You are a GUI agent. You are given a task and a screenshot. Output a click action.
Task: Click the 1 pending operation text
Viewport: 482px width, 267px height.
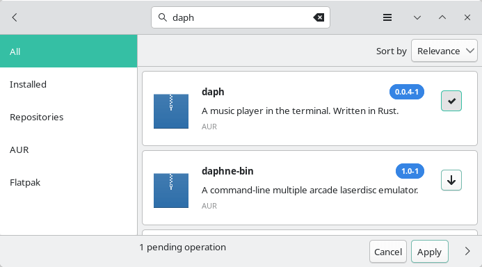tap(183, 247)
